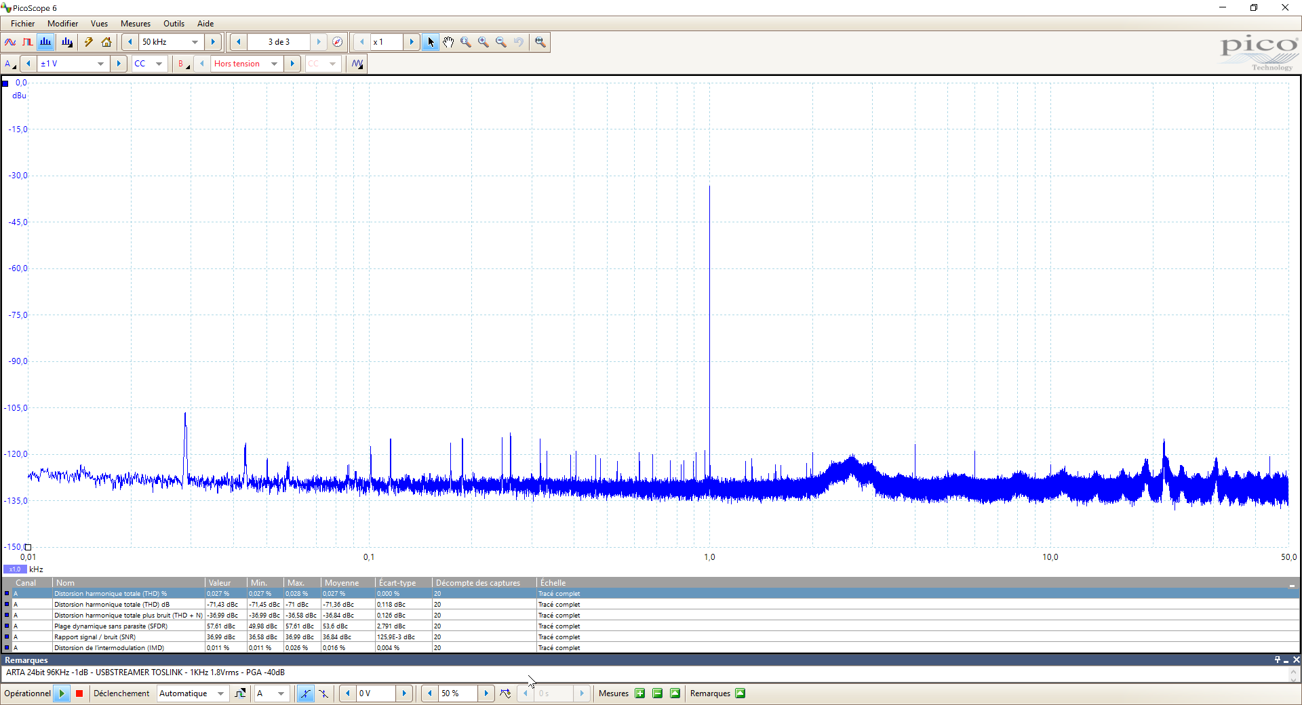Start capturing with green play button
The width and height of the screenshot is (1302, 705).
(x=62, y=693)
